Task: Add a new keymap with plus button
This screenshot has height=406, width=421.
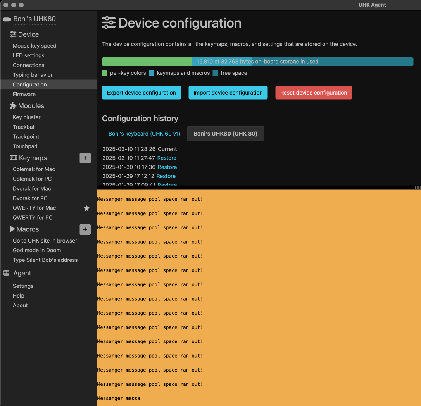Action: (x=85, y=158)
